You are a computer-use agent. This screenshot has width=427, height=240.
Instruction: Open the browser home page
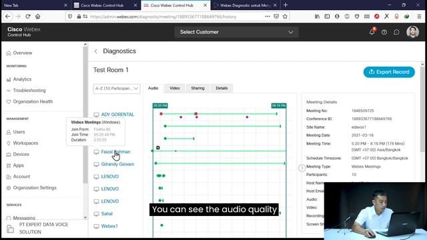(x=38, y=17)
